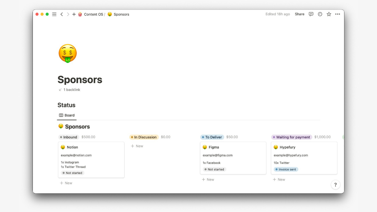
Task: Click example@notion.com email
Action: tap(76, 155)
